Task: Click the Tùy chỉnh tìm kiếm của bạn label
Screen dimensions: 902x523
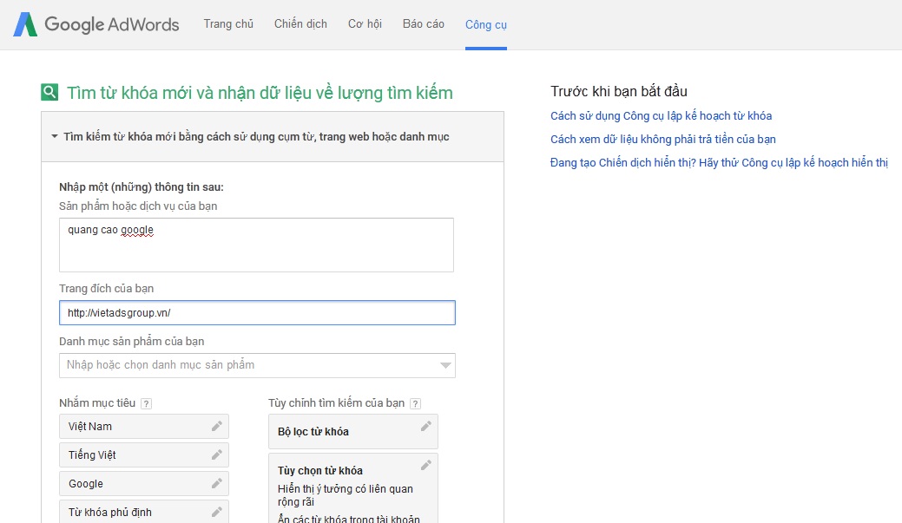Action: [x=337, y=403]
